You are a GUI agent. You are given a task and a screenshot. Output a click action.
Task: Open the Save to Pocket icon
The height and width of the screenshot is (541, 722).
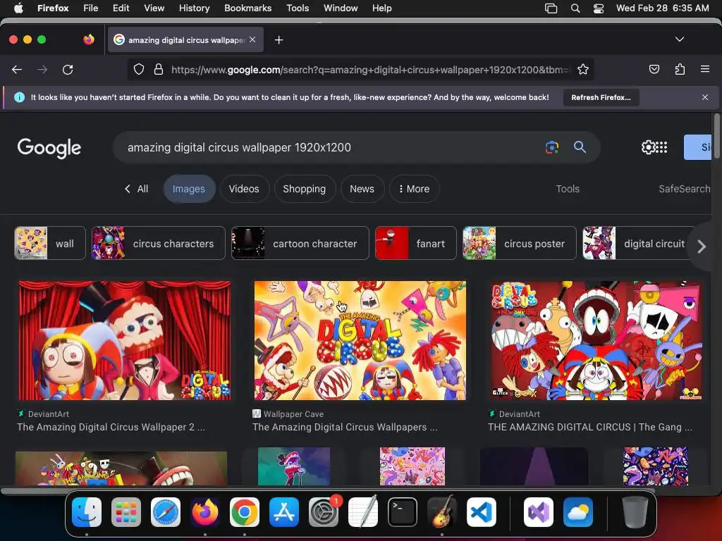654,70
